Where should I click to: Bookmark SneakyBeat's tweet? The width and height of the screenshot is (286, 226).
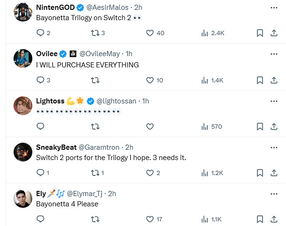pyautogui.click(x=260, y=173)
